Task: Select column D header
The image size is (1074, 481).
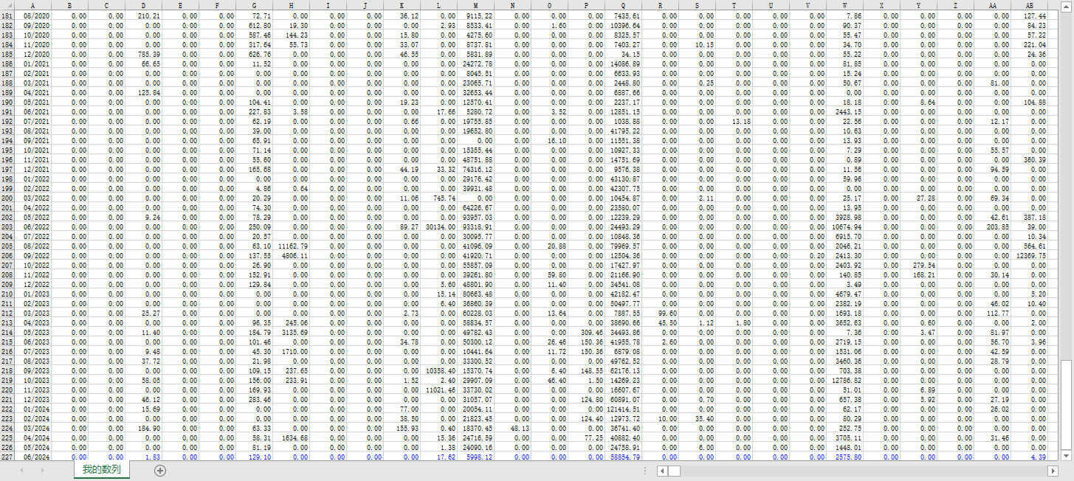Action: (144, 4)
